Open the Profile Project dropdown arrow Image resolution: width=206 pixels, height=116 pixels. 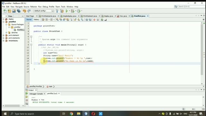click(x=81, y=11)
